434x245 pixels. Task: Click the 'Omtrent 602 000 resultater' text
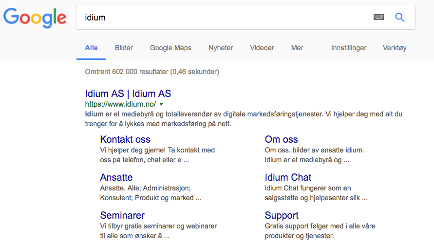click(x=152, y=72)
